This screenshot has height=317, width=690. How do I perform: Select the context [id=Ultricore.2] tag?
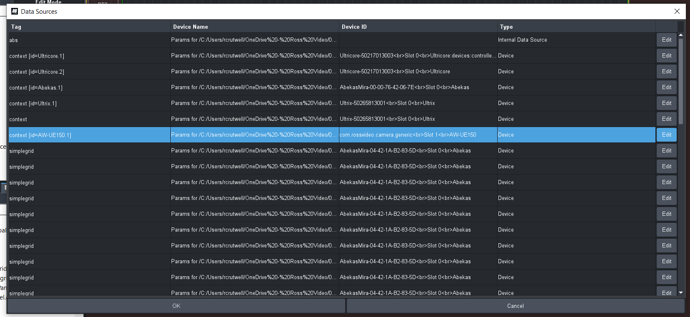[x=90, y=72]
